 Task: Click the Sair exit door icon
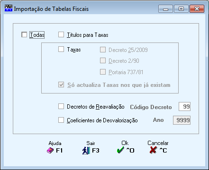86,151
